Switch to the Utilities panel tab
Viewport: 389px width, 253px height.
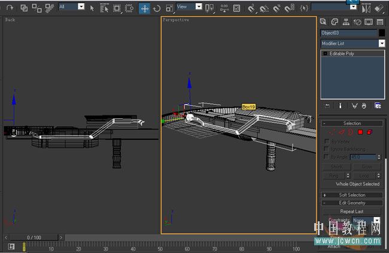[380, 22]
